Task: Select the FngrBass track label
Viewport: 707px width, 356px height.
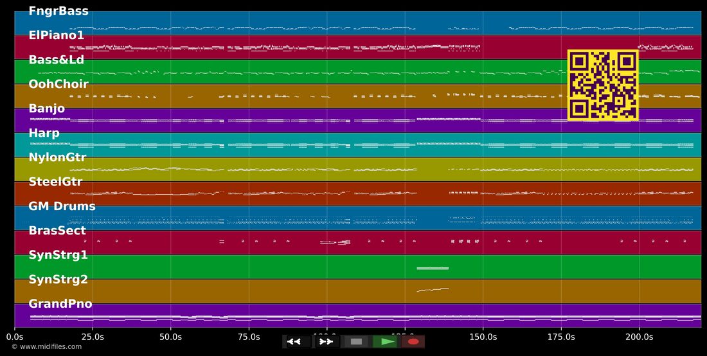Action: 58,12
